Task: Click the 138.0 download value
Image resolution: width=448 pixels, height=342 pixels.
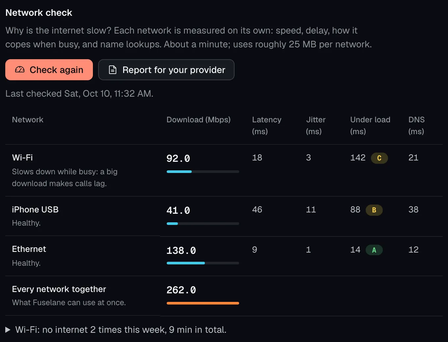Action: [181, 251]
